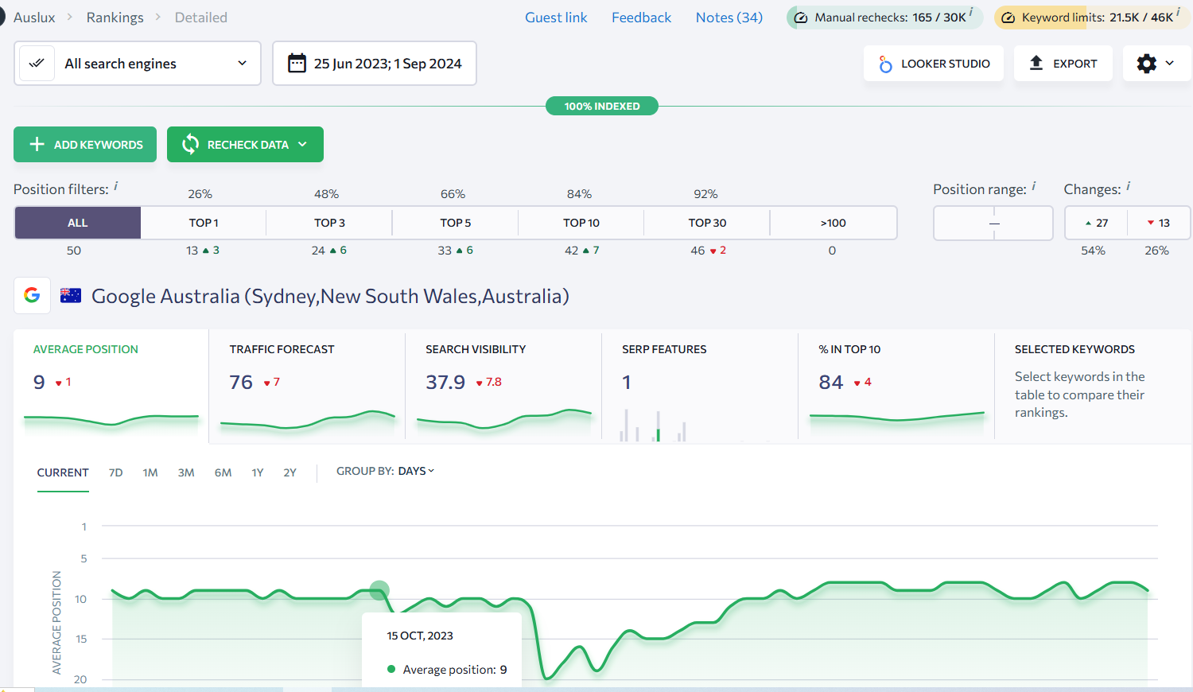
Task: Select the TOP 10 position filter
Action: pos(581,223)
